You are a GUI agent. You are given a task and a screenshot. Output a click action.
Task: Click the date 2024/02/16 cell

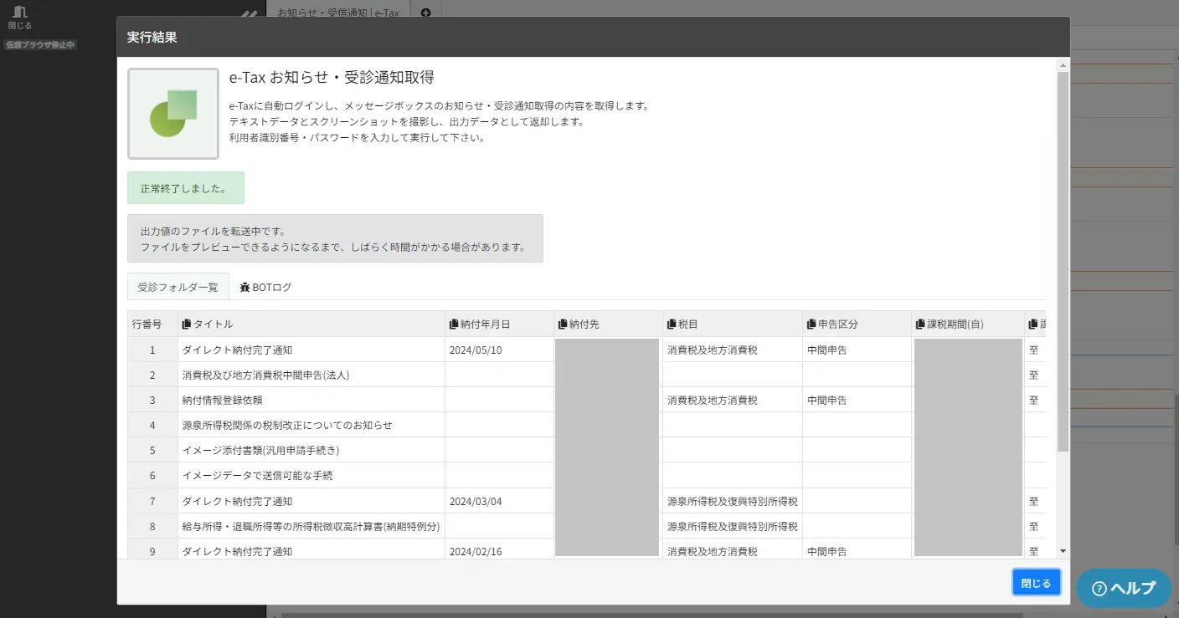point(499,549)
